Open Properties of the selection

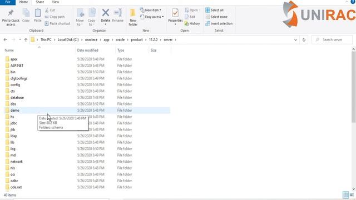point(175,16)
